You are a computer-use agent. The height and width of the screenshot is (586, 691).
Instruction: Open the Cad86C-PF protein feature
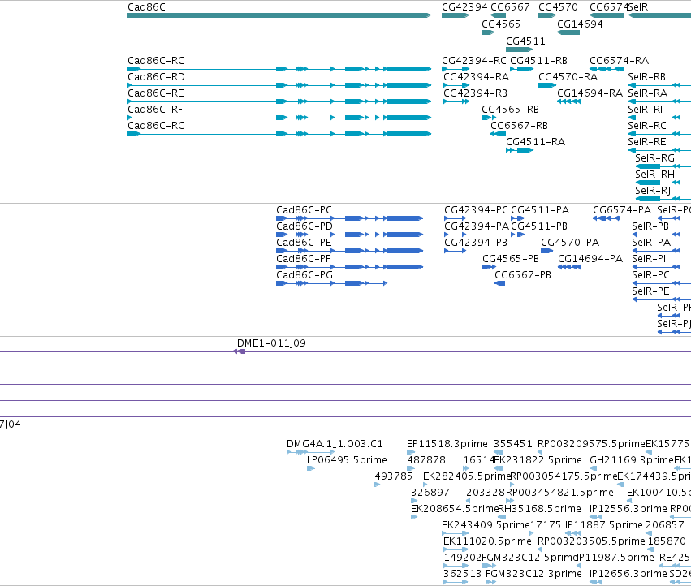click(x=349, y=267)
